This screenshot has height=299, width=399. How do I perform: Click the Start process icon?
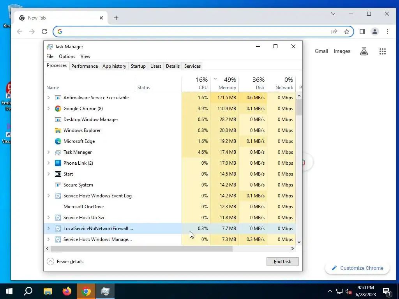pos(58,174)
